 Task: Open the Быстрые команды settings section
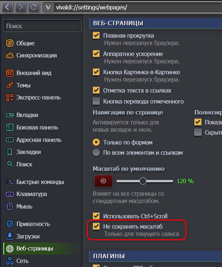[x=40, y=182]
